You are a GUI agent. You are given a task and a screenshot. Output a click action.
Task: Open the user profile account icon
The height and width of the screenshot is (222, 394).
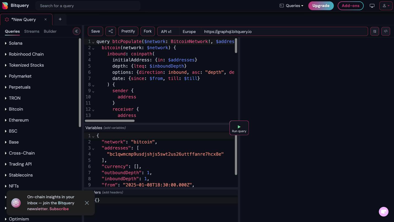[386, 6]
